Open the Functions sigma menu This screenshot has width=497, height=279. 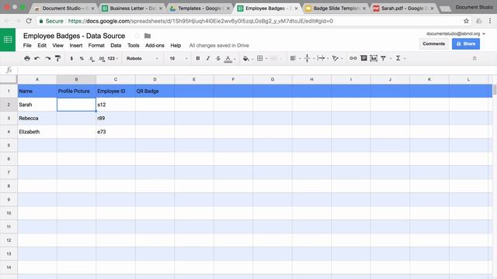click(x=398, y=58)
